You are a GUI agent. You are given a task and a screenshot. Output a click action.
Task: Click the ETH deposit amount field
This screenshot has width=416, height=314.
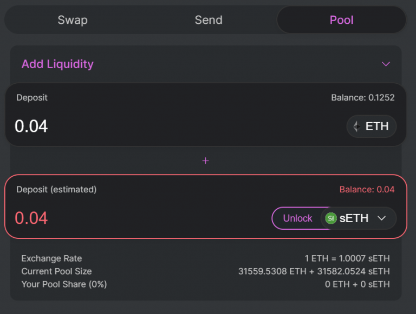click(x=108, y=126)
